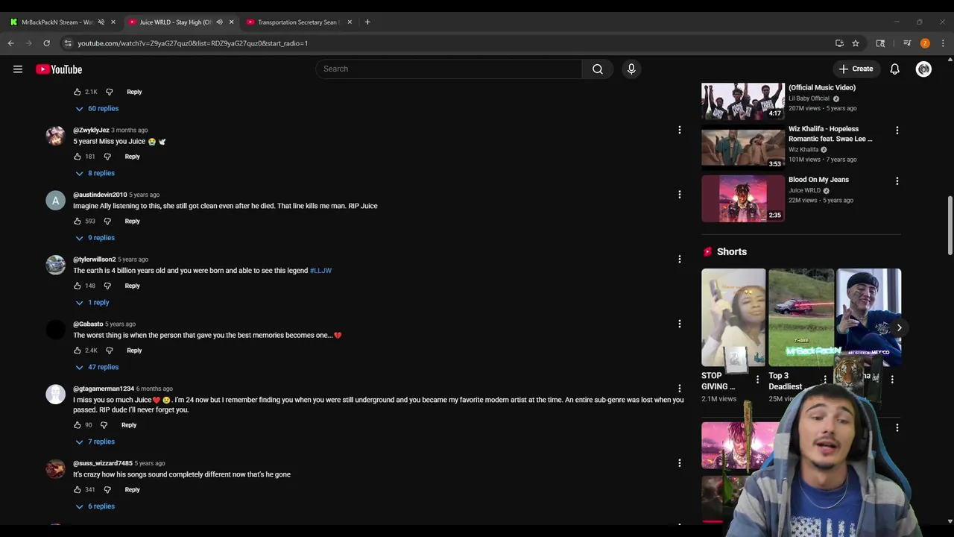Reply to @ZwyklyJez comment
The image size is (954, 537).
click(132, 157)
